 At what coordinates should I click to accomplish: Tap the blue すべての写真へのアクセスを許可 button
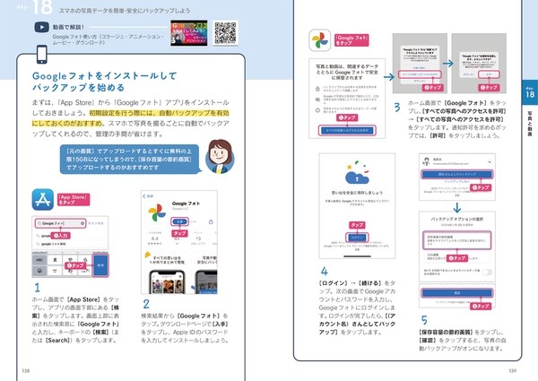[x=347, y=130]
